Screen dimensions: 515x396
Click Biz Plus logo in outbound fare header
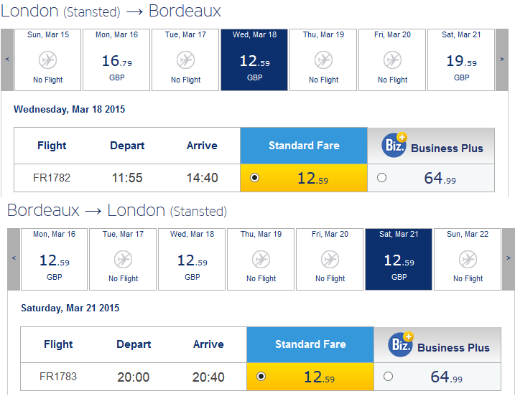click(394, 145)
